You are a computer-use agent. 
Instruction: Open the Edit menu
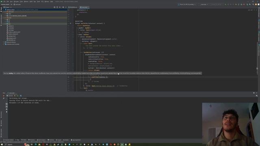8,2
